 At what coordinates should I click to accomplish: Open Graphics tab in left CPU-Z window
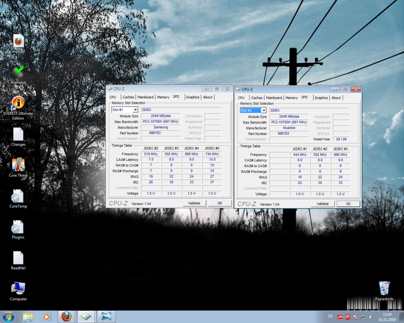(193, 97)
